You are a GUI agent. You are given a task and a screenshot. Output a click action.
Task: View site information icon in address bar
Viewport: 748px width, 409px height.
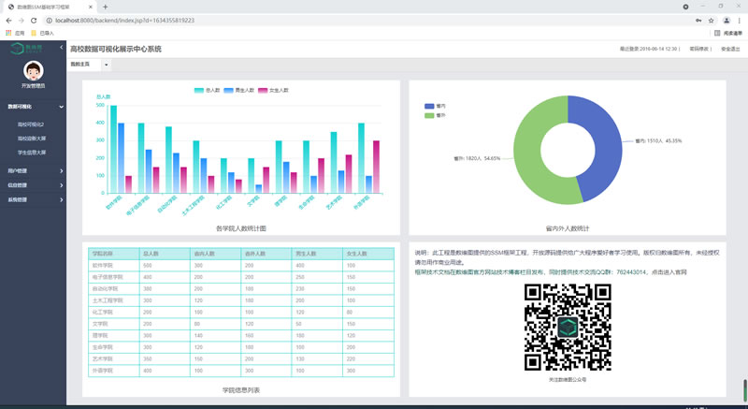50,21
